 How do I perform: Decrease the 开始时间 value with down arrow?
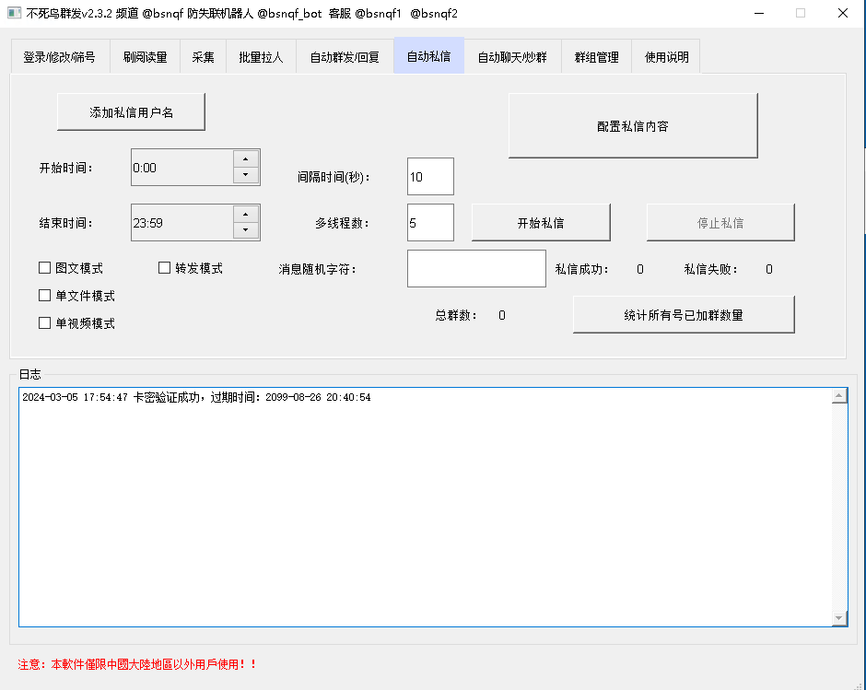246,175
